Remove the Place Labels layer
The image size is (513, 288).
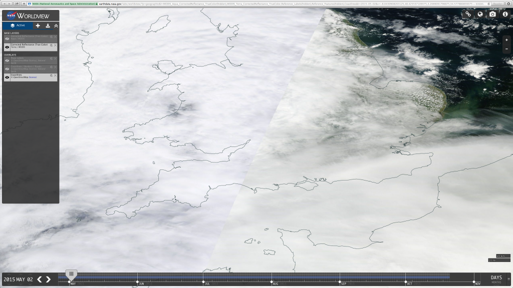point(55,59)
